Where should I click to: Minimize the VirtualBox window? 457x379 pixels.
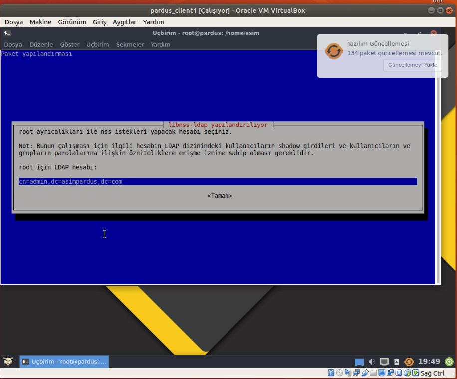[431, 11]
